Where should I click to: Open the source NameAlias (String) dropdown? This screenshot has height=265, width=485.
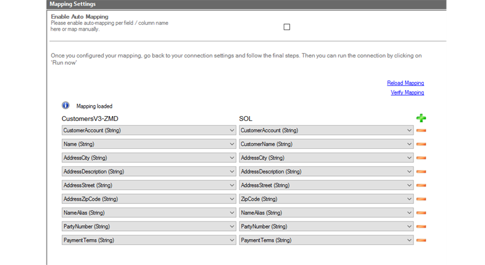(x=149, y=213)
